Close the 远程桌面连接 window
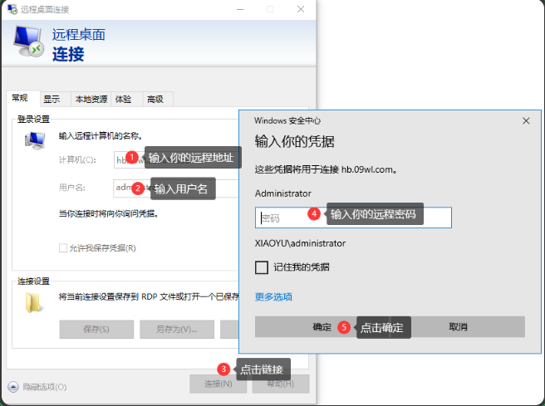Image resolution: width=545 pixels, height=406 pixels. click(301, 9)
